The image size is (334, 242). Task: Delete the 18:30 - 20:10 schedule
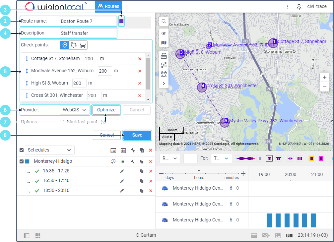(151, 191)
